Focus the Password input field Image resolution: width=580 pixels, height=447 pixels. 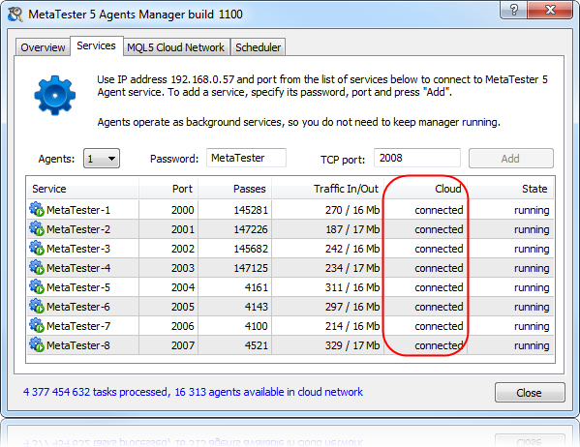pos(246,158)
